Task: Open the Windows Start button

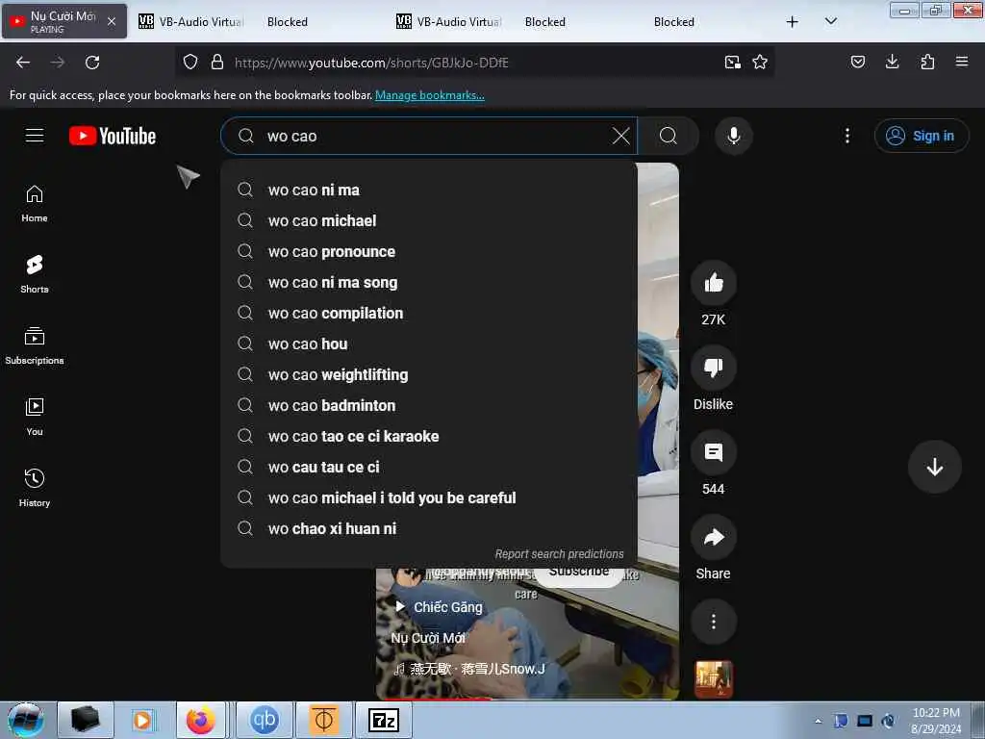Action: click(x=25, y=720)
